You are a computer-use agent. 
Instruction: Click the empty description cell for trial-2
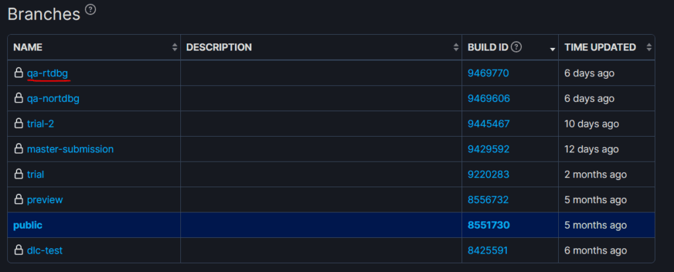(x=321, y=124)
